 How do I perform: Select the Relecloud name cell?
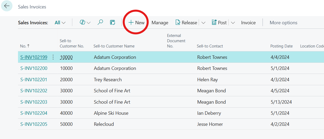point(104,124)
